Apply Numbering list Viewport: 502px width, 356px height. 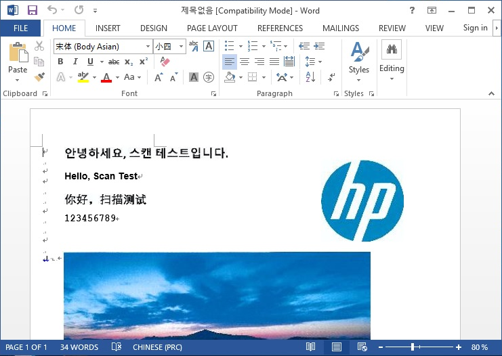[x=253, y=46]
